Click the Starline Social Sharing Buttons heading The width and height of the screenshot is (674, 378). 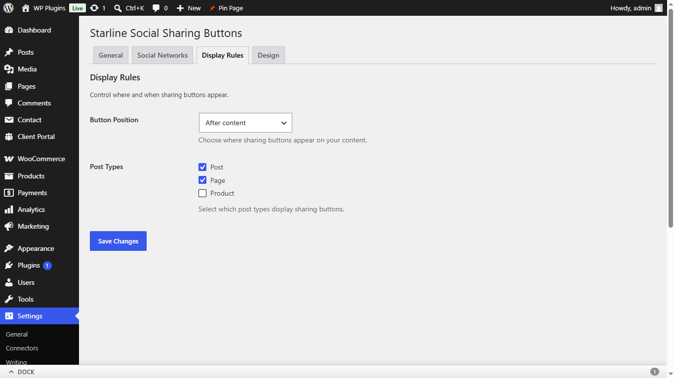coord(166,33)
